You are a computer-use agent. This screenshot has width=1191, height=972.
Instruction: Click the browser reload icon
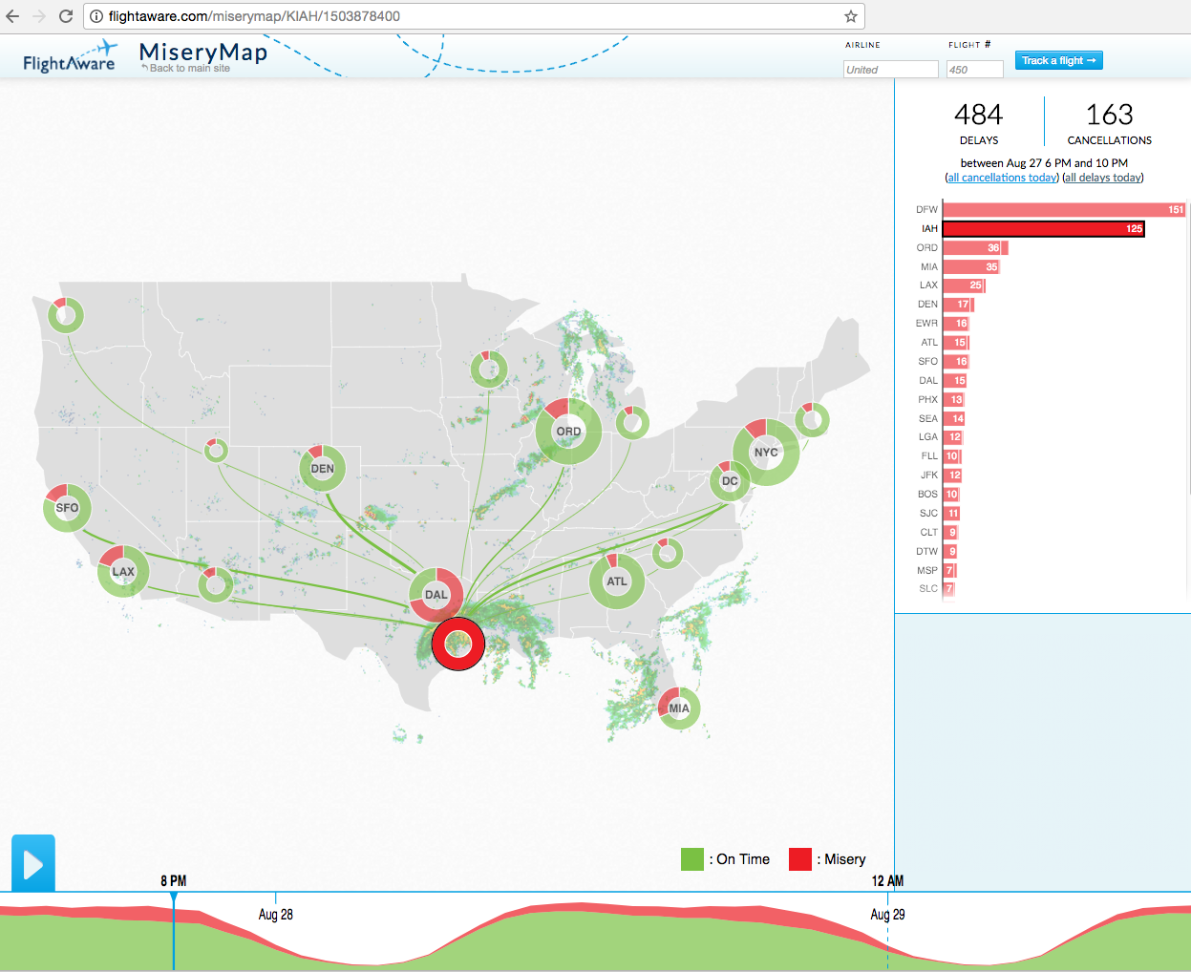(x=66, y=16)
